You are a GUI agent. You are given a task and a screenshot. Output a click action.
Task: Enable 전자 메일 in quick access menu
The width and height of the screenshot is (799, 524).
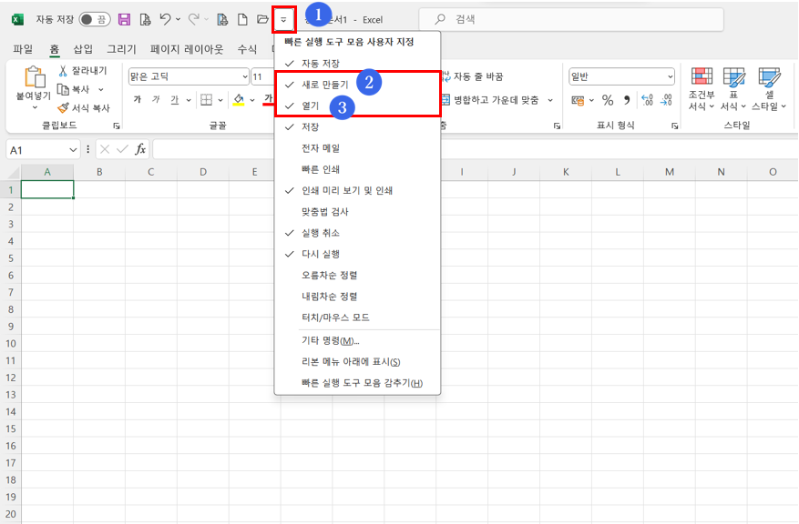[319, 148]
